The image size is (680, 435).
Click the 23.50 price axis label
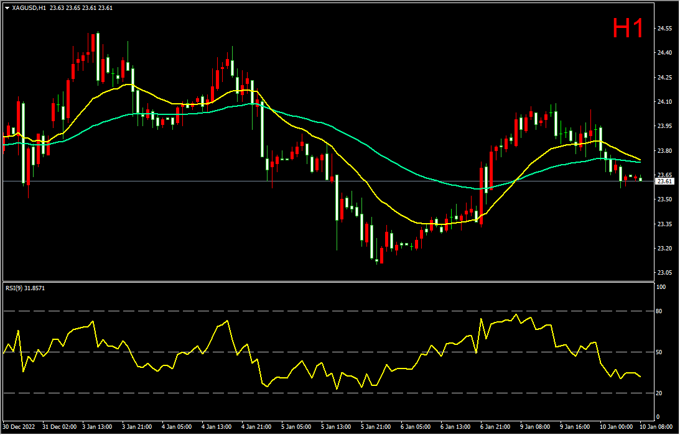point(664,199)
